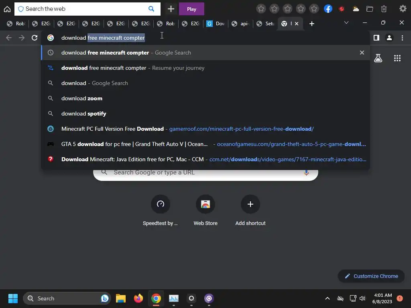Select suggestion 'download free minecraft compter - Google Search'
The height and width of the screenshot is (308, 411).
pos(205,53)
